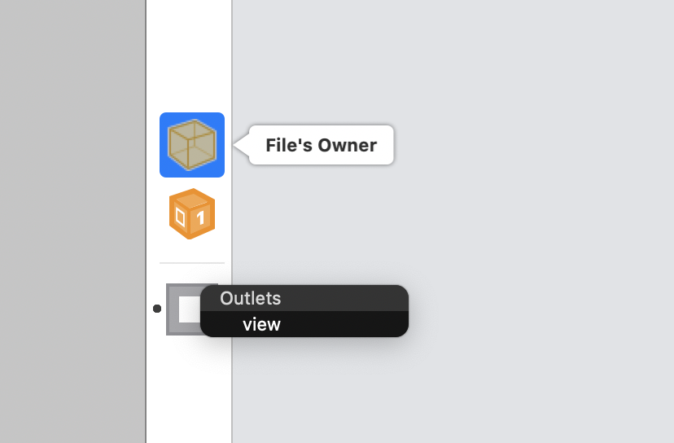Click the File's Owner tooltip label
The height and width of the screenshot is (443, 674).
coord(321,145)
